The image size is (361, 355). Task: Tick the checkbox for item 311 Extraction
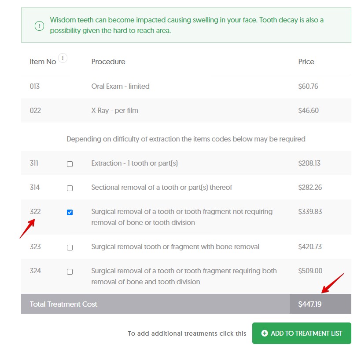(x=70, y=164)
